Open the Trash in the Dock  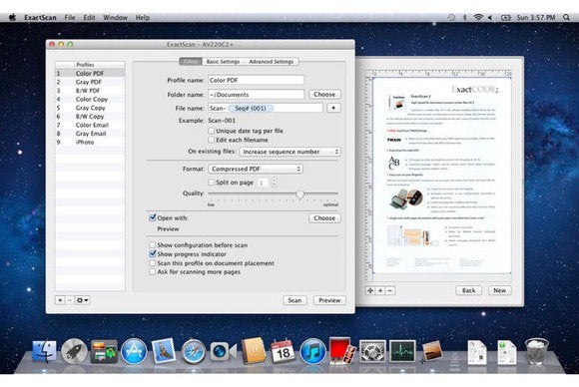pos(536,351)
